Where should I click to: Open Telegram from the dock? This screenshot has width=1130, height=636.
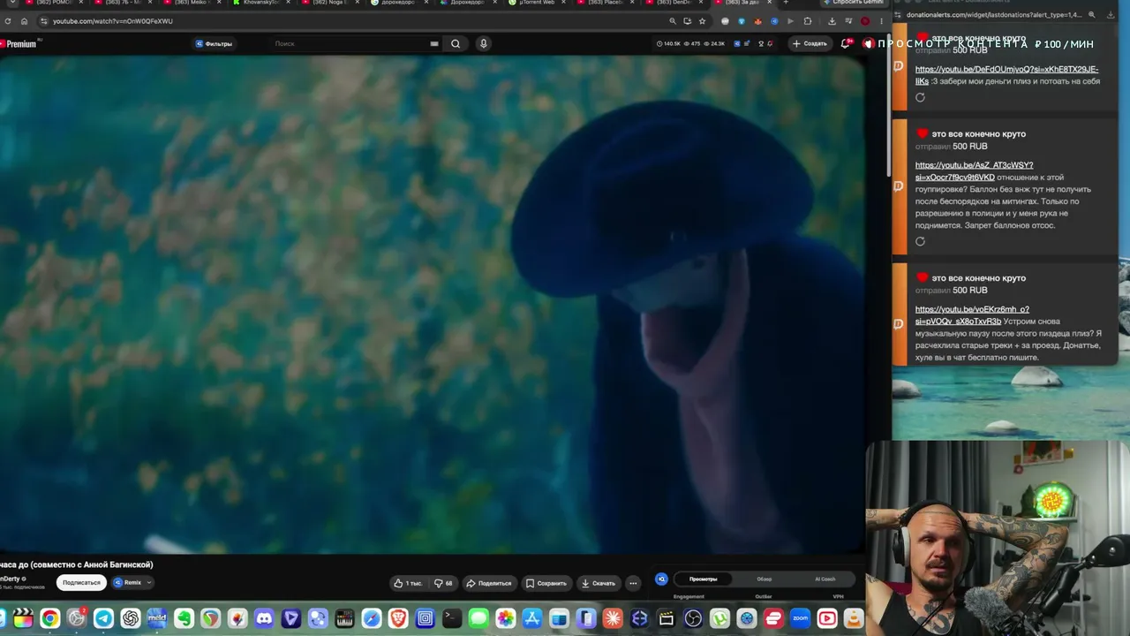click(103, 618)
